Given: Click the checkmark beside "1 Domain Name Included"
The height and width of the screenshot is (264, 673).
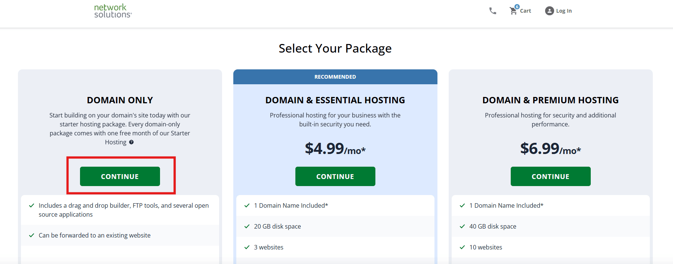Looking at the screenshot, I should tap(247, 205).
